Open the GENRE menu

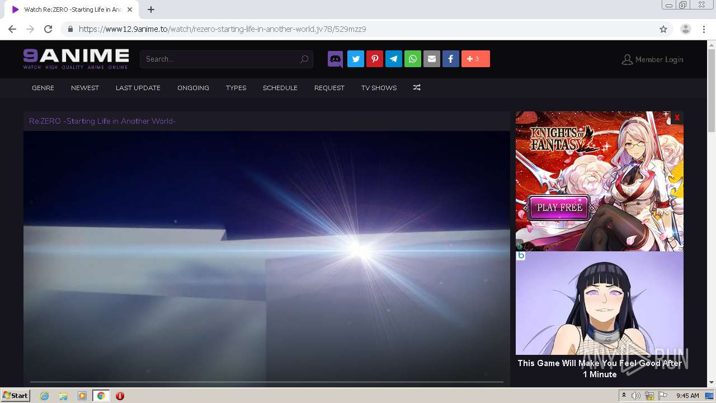click(43, 88)
